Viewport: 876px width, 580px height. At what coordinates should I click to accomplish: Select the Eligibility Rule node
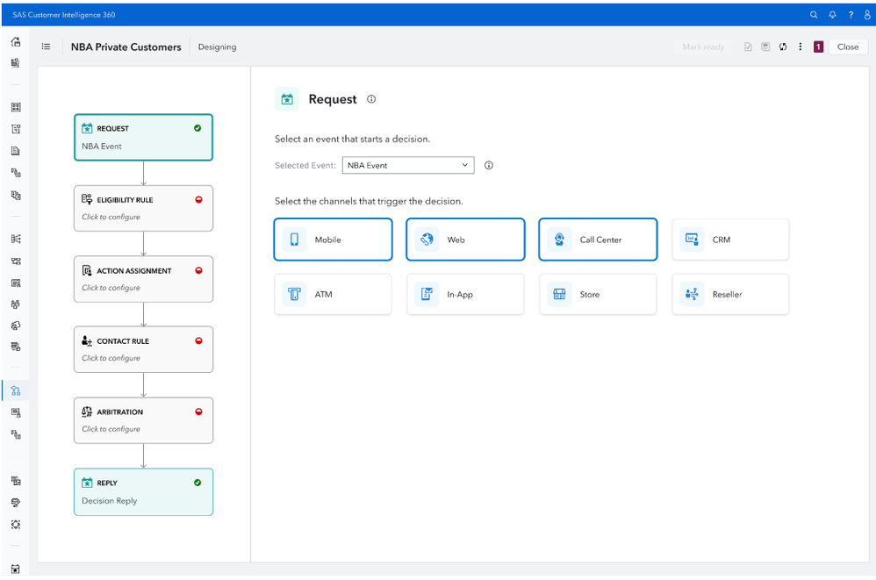point(144,208)
